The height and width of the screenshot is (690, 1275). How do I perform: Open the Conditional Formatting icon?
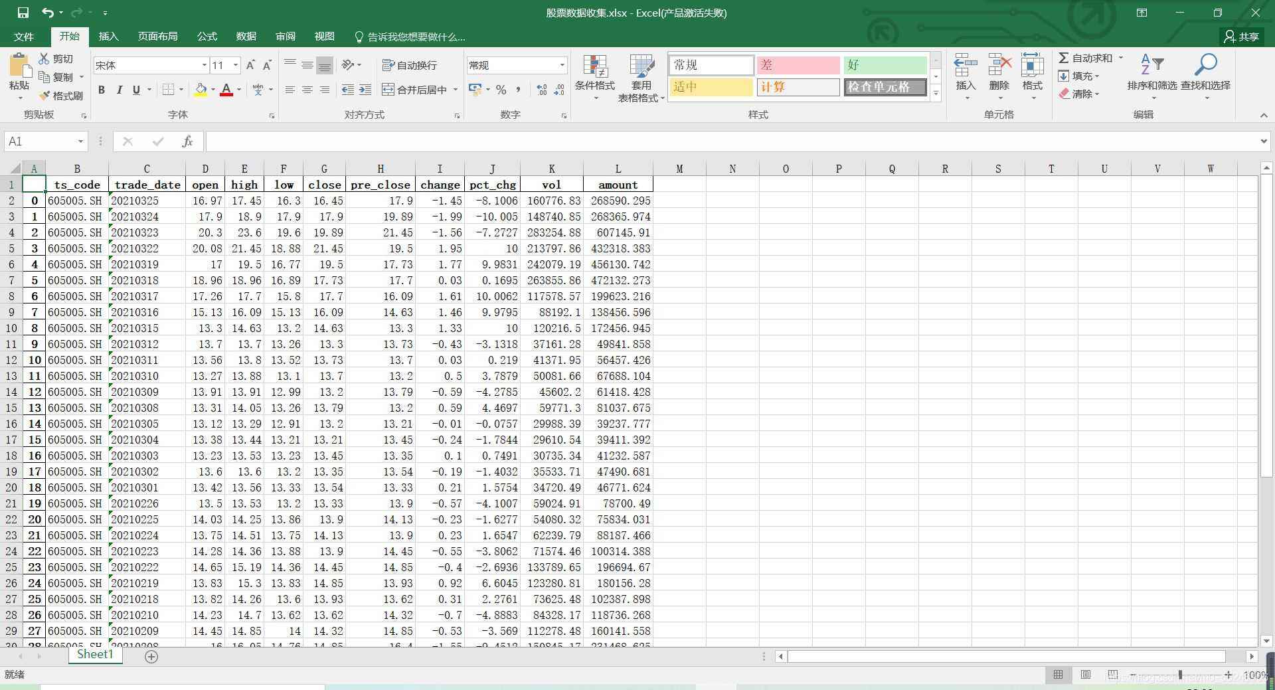[594, 66]
